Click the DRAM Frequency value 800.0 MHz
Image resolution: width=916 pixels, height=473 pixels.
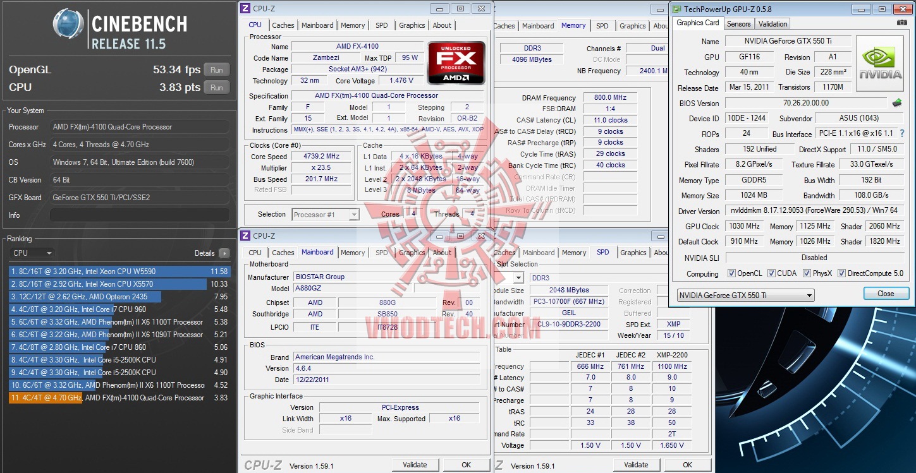pos(609,98)
